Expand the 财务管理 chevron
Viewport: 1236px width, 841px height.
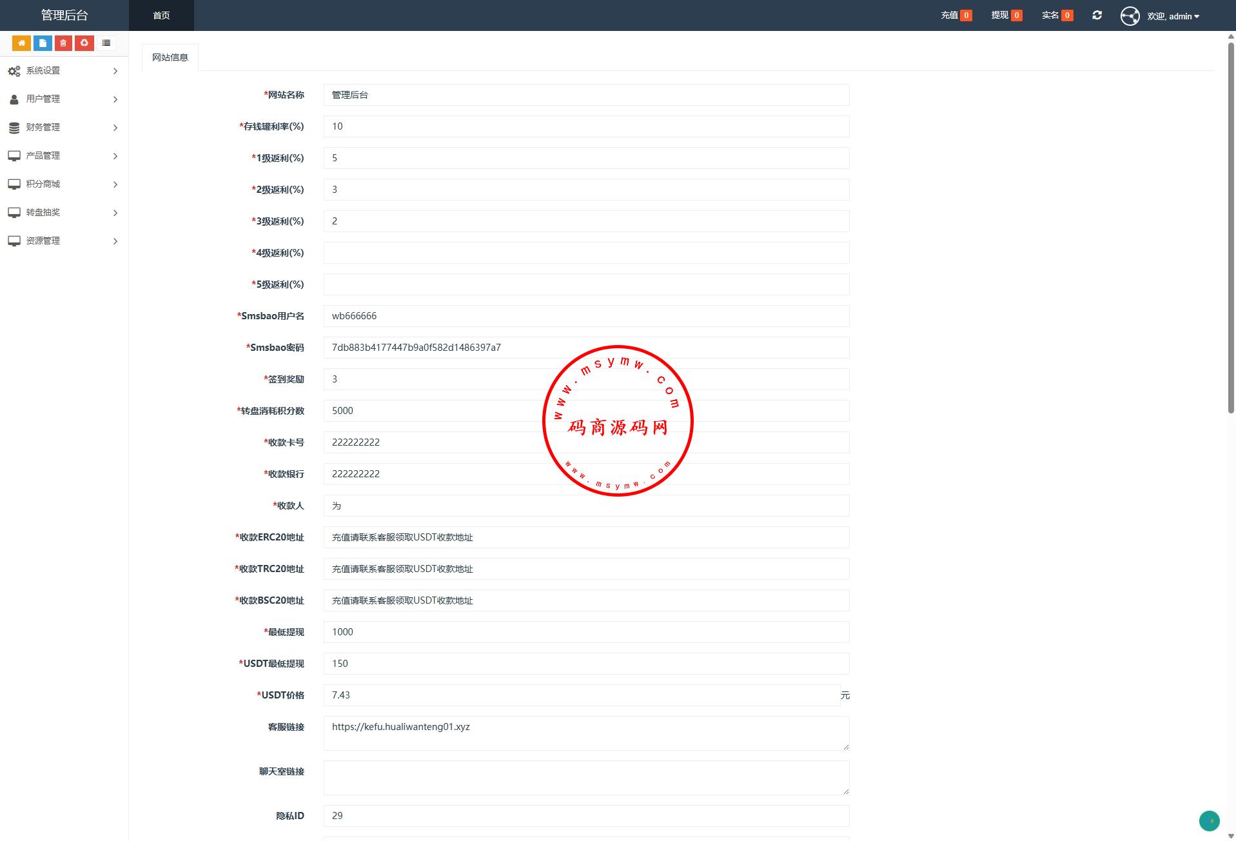click(115, 128)
